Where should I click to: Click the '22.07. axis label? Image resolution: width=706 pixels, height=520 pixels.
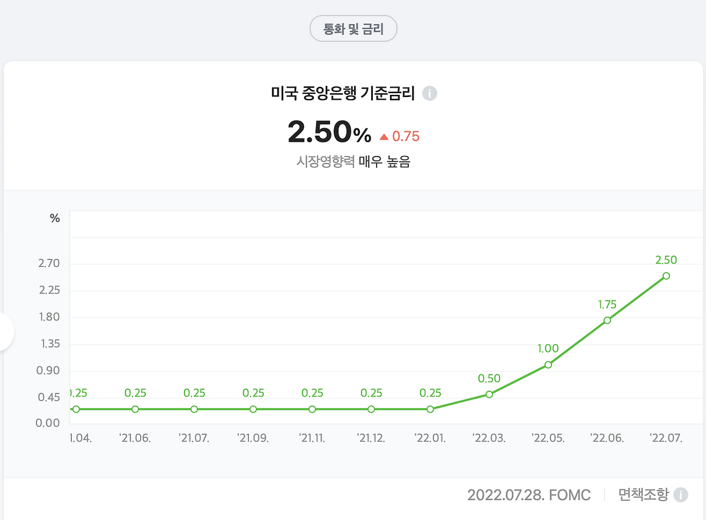tap(666, 438)
